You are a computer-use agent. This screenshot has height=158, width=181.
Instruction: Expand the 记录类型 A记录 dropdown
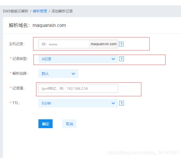(78, 59)
